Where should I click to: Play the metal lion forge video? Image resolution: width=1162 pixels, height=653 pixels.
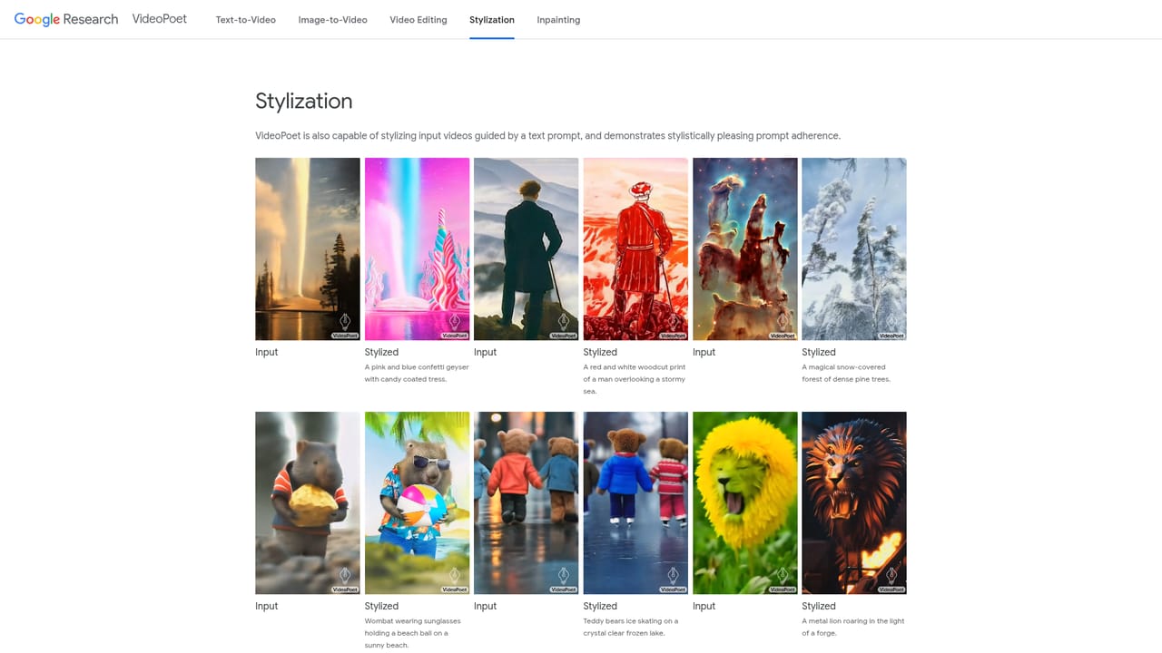(x=854, y=503)
